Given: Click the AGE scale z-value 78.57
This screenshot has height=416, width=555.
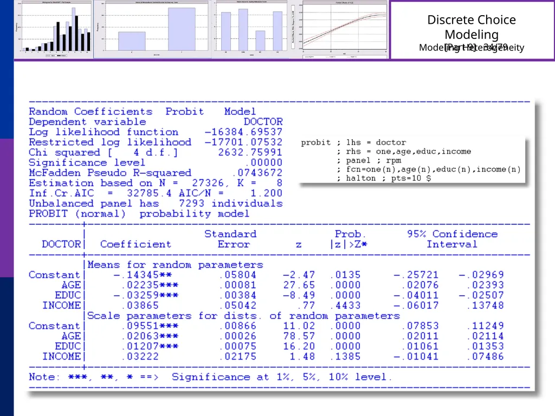Looking at the screenshot, I should (x=299, y=336).
